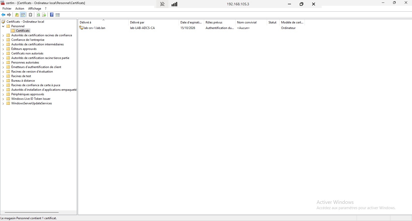The image size is (412, 221).
Task: Click the pin icon in the remote session bar
Action: click(162, 4)
